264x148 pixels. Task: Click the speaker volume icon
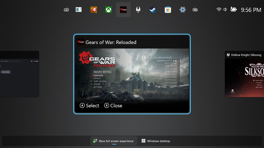[x=225, y=10]
